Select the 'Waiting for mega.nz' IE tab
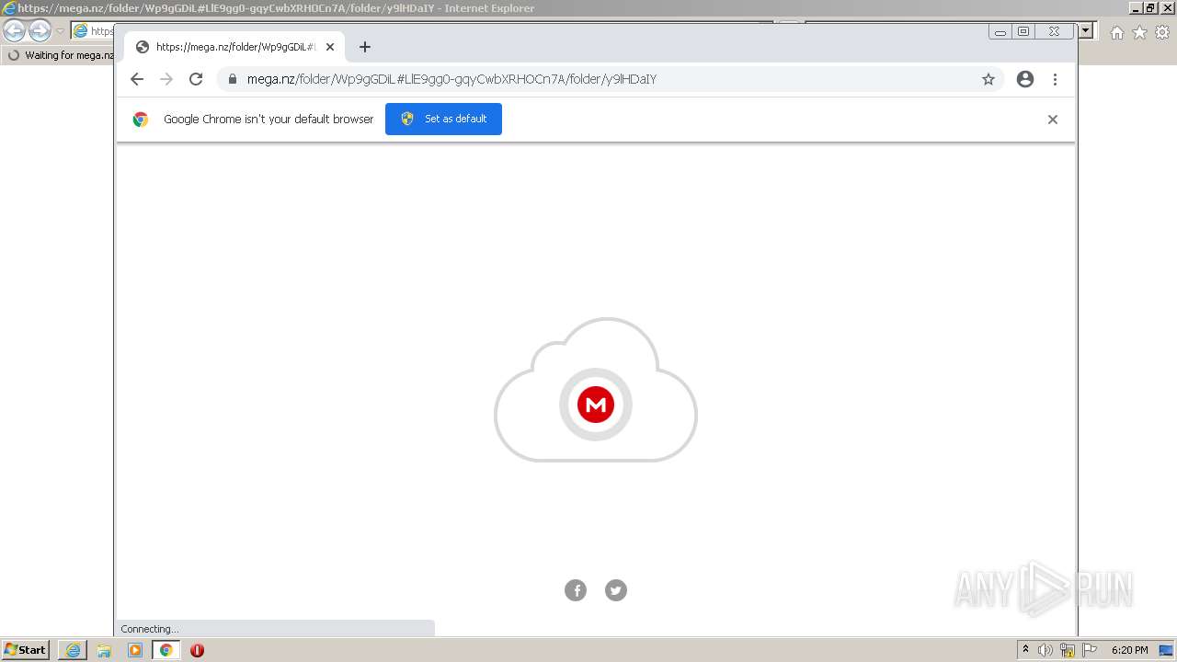The width and height of the screenshot is (1177, 662). coord(60,55)
